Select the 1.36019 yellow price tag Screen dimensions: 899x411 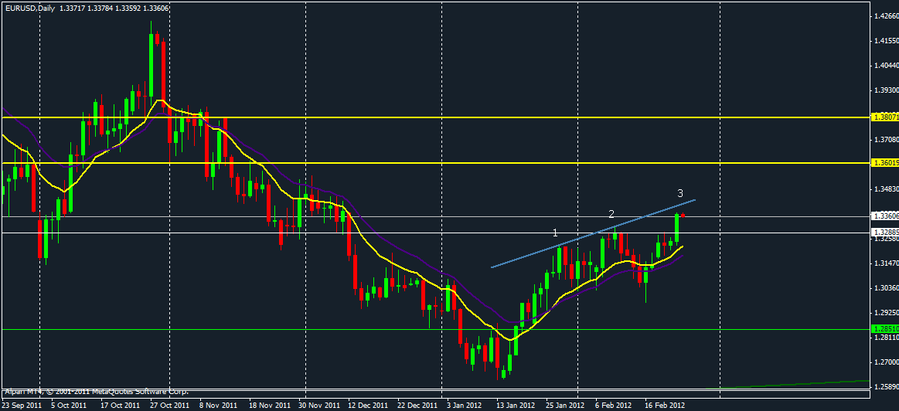(884, 163)
